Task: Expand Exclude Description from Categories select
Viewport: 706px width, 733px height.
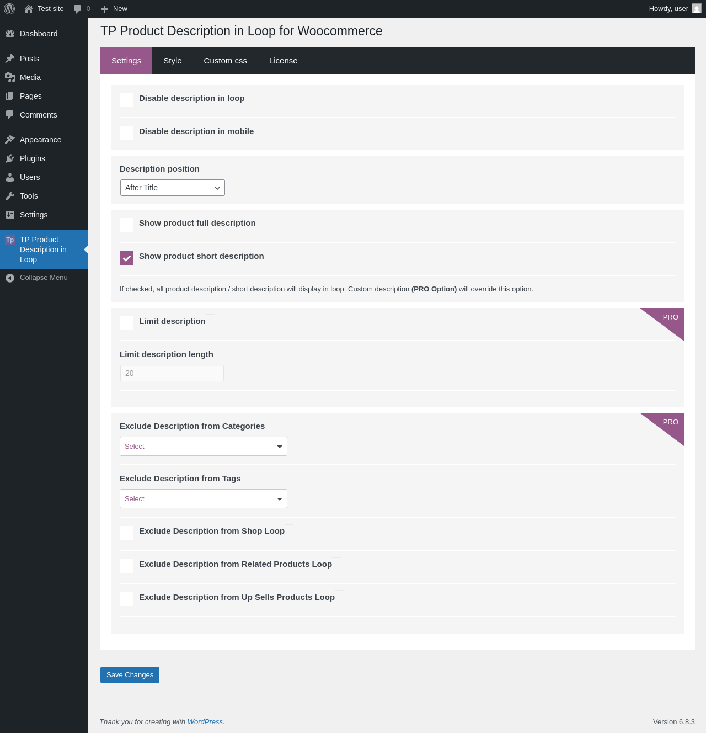Action: [x=204, y=447]
